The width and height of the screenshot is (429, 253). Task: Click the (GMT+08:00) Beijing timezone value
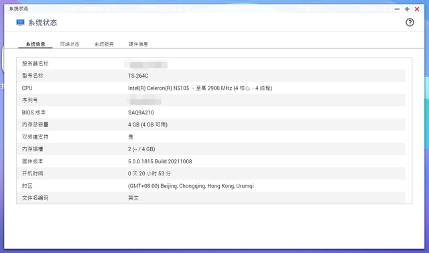(190, 186)
